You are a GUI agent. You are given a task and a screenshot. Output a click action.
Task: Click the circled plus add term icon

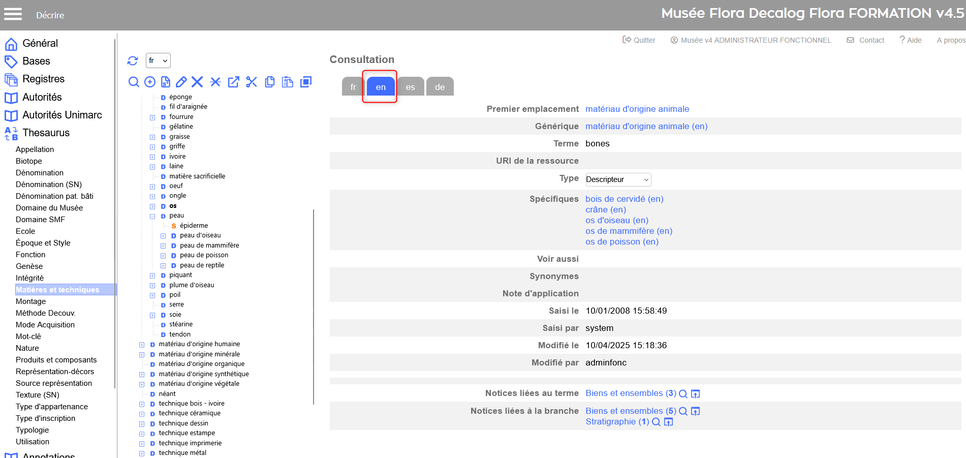(150, 82)
